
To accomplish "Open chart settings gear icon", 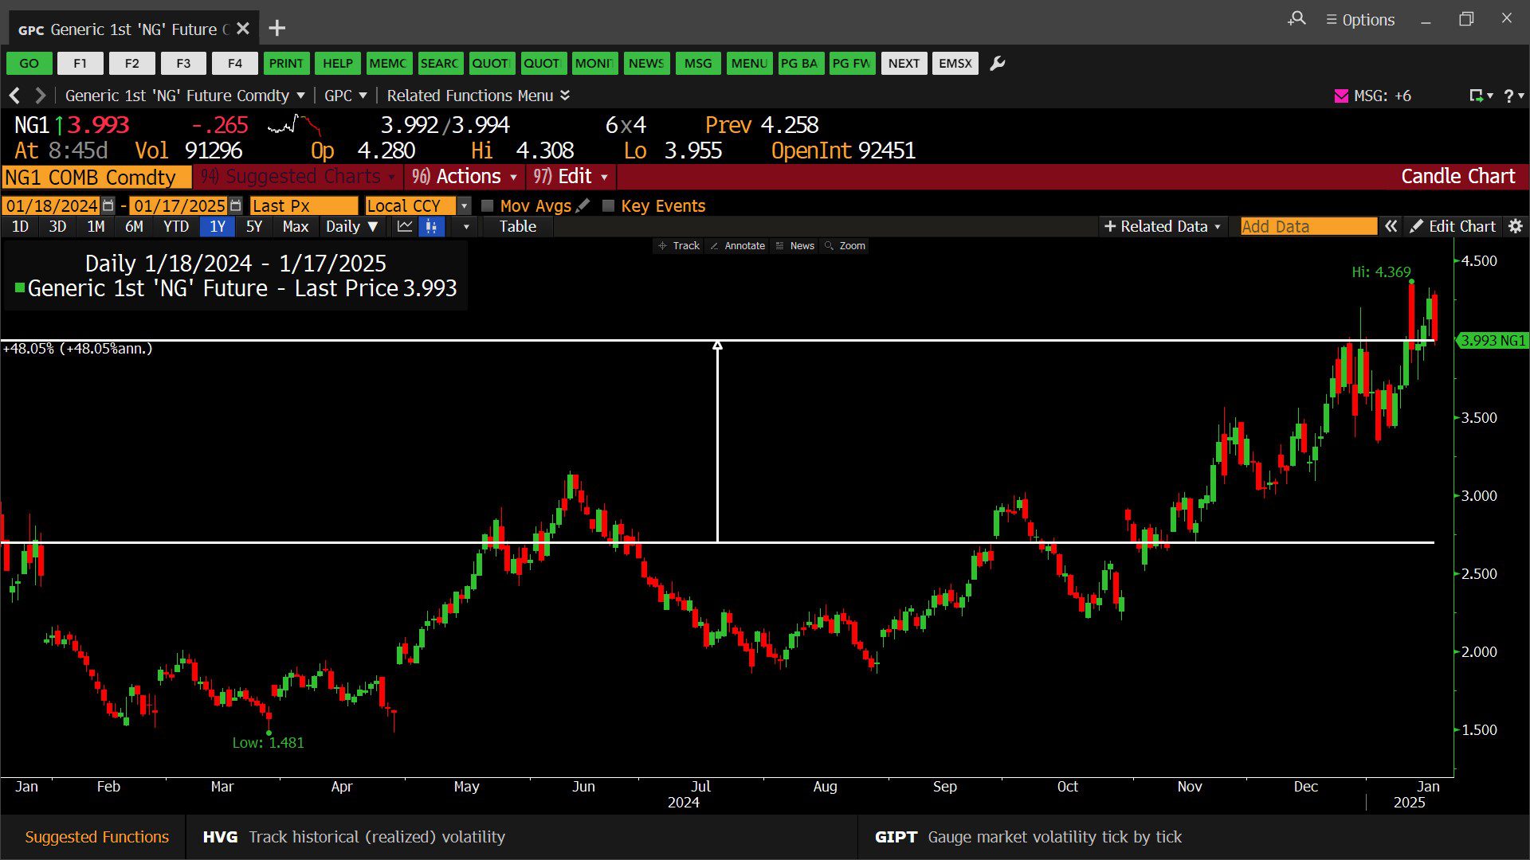I will click(1516, 227).
